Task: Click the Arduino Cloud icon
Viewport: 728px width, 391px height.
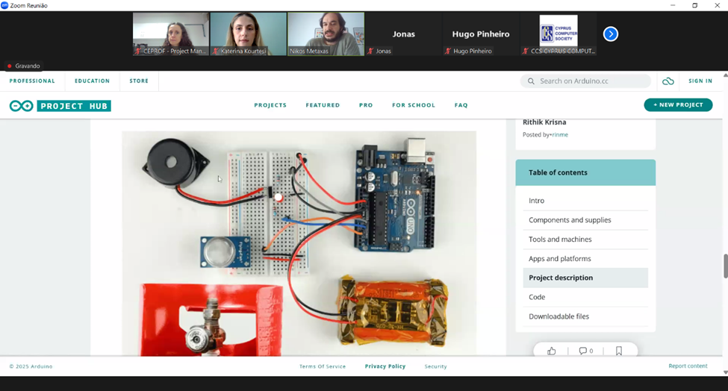Action: [668, 81]
